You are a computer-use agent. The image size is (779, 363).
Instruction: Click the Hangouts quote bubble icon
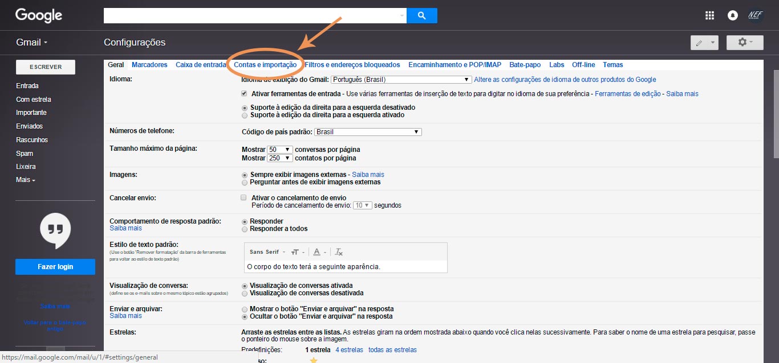point(55,231)
